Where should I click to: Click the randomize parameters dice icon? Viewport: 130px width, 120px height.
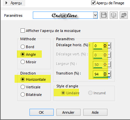(x=114, y=15)
